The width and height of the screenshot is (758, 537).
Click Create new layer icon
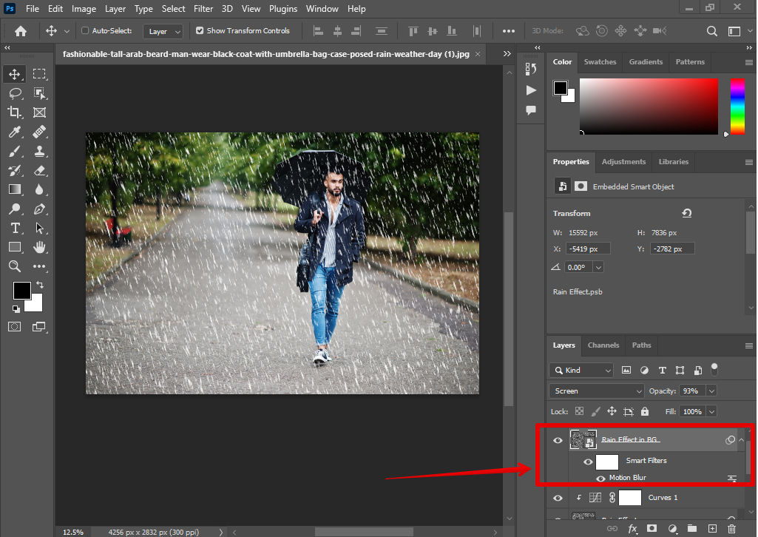click(712, 529)
